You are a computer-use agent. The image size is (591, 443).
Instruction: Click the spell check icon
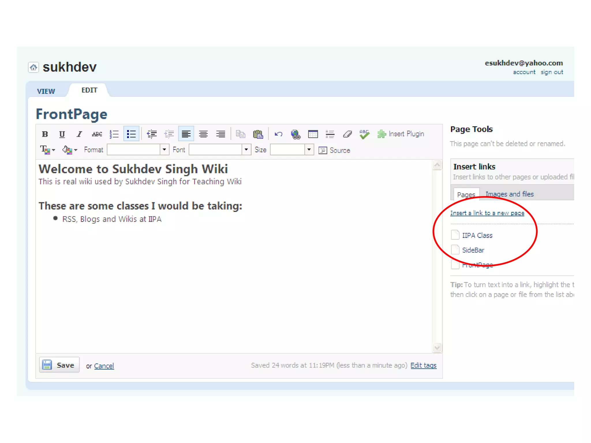click(364, 134)
